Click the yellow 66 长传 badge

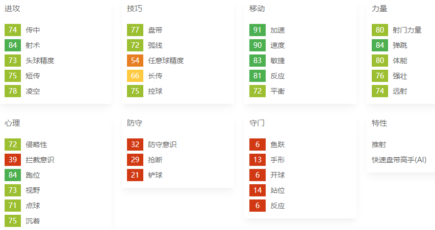pyautogui.click(x=135, y=75)
